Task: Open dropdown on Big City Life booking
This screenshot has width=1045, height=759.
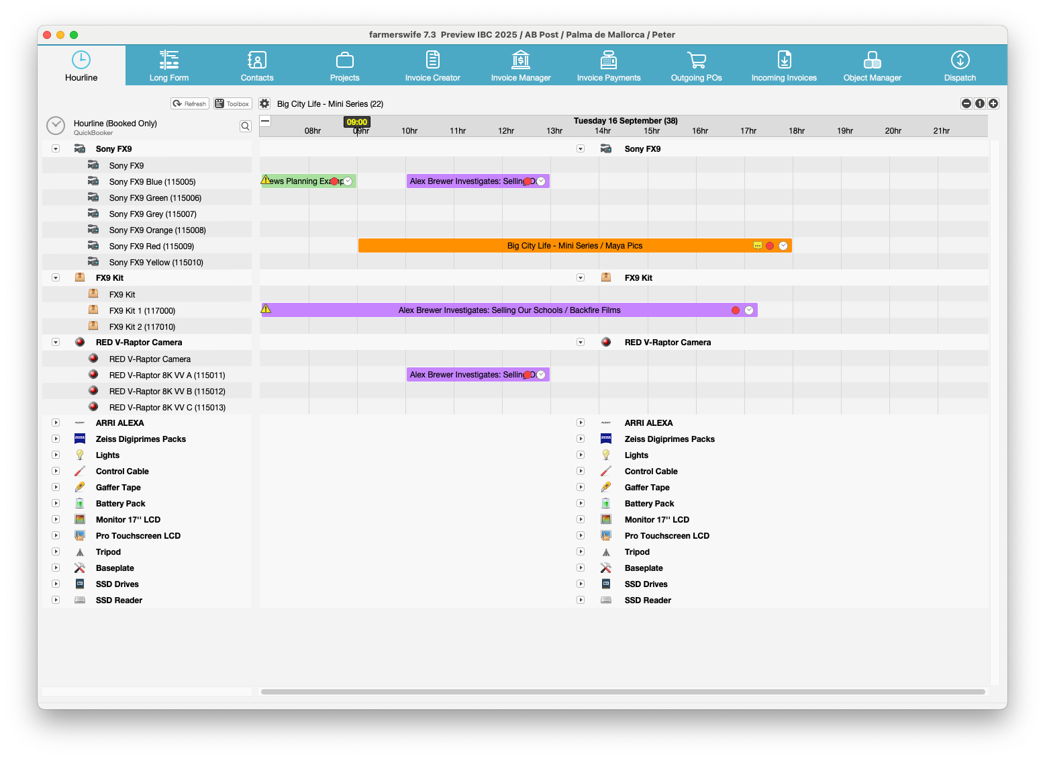Action: [x=783, y=246]
